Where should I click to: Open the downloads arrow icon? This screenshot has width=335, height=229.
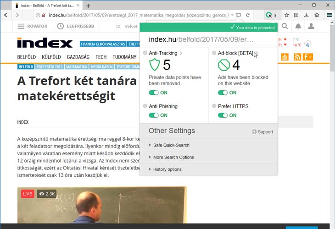point(306,15)
